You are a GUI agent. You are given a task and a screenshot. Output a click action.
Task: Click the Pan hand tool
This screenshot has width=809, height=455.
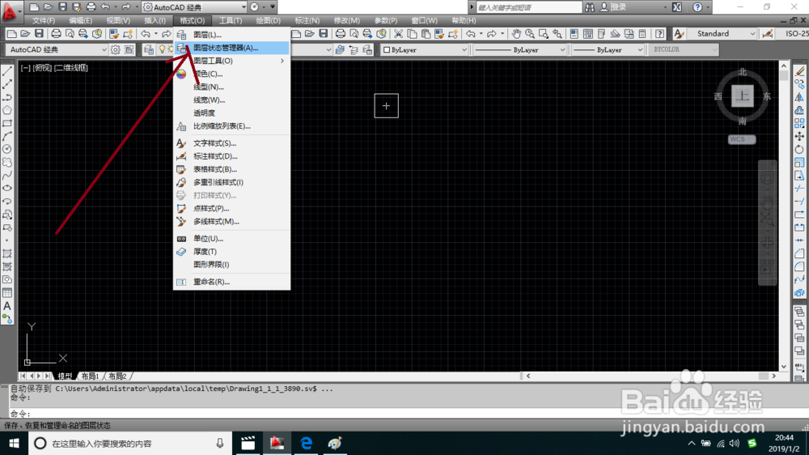point(516,34)
